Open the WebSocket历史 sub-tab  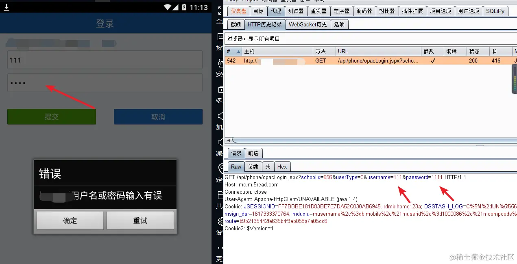click(x=308, y=24)
